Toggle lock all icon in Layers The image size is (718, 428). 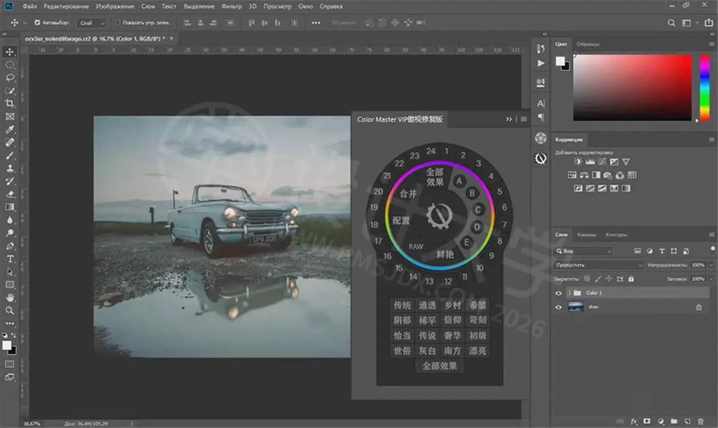tap(631, 279)
